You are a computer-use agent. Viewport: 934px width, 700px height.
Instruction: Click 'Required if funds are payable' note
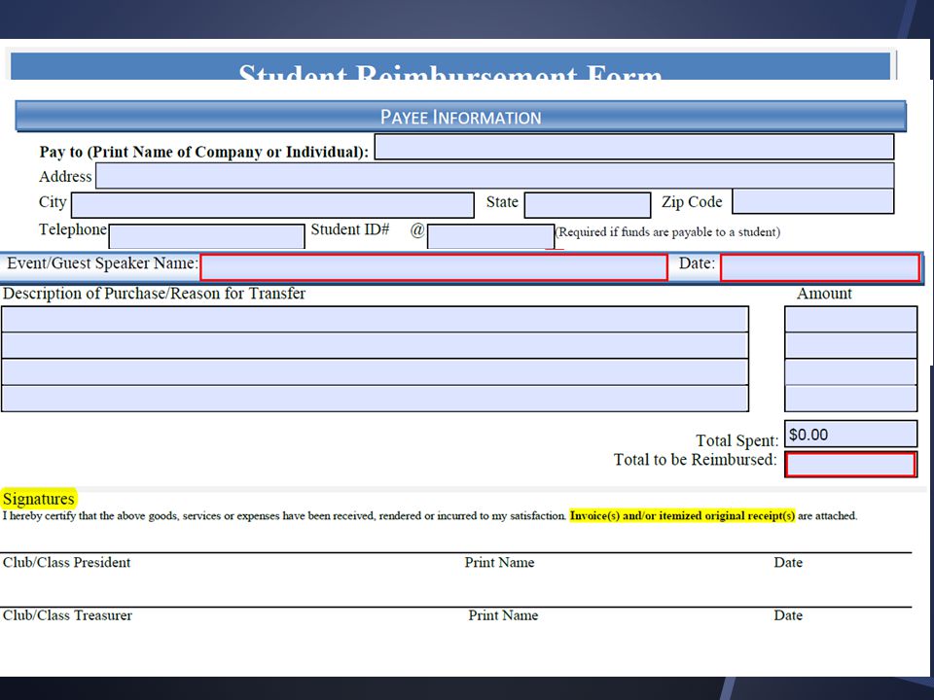(667, 232)
